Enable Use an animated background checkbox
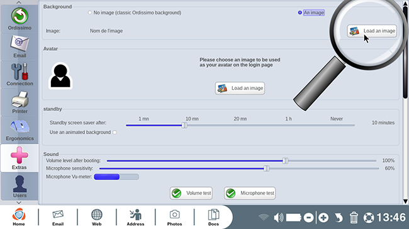Image resolution: width=409 pixels, height=229 pixels. (x=115, y=132)
